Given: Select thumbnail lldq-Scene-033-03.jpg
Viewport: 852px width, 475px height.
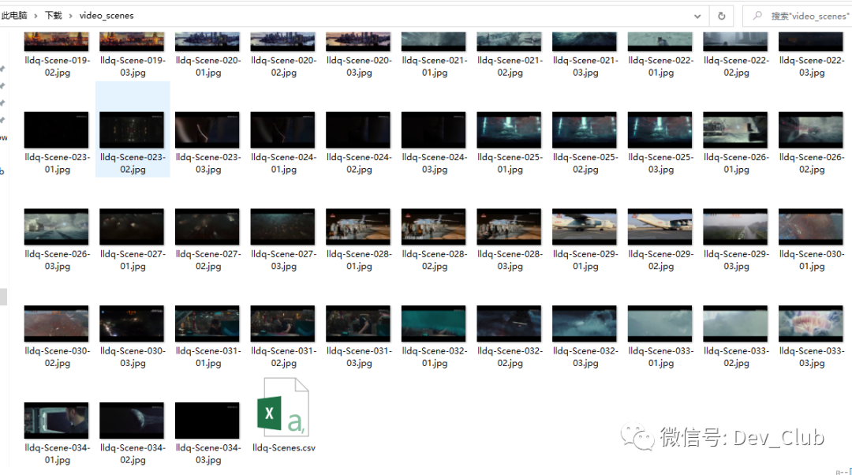Looking at the screenshot, I should pyautogui.click(x=811, y=324).
